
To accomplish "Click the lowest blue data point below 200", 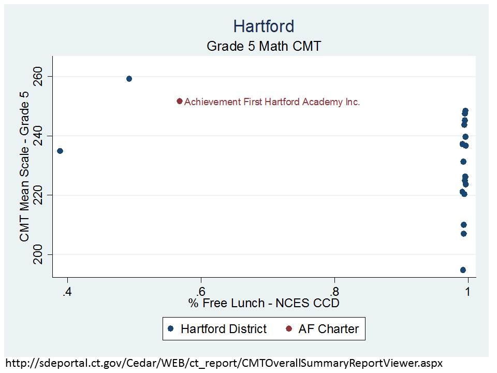I will (x=463, y=270).
